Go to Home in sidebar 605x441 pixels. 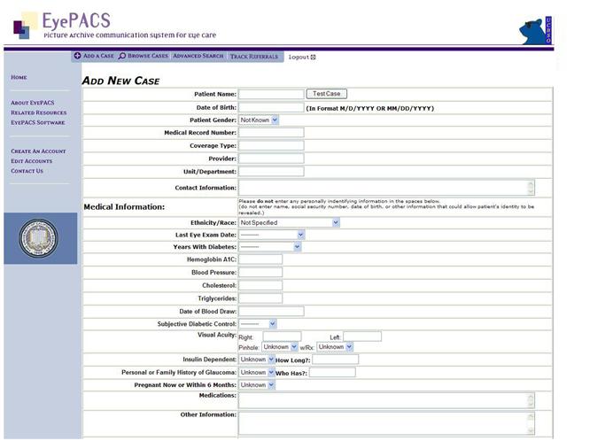19,77
